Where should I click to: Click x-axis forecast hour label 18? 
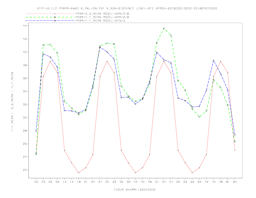(79, 182)
